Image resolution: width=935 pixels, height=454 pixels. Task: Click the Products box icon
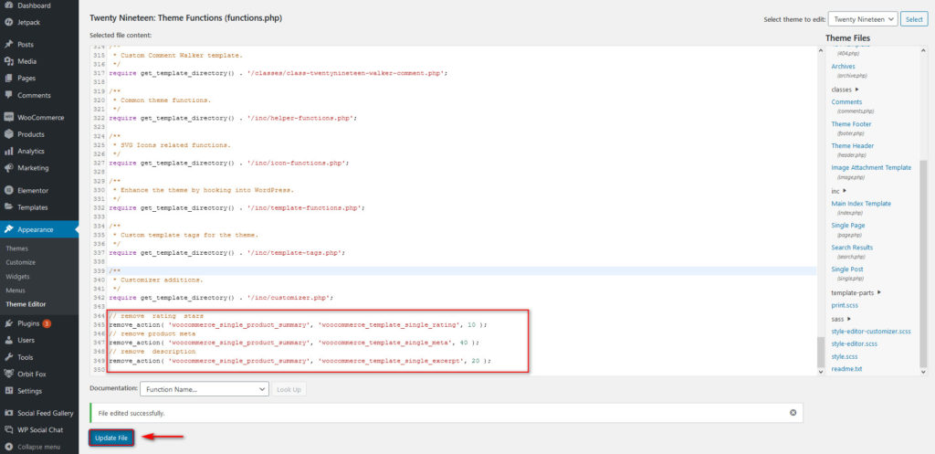(8, 134)
